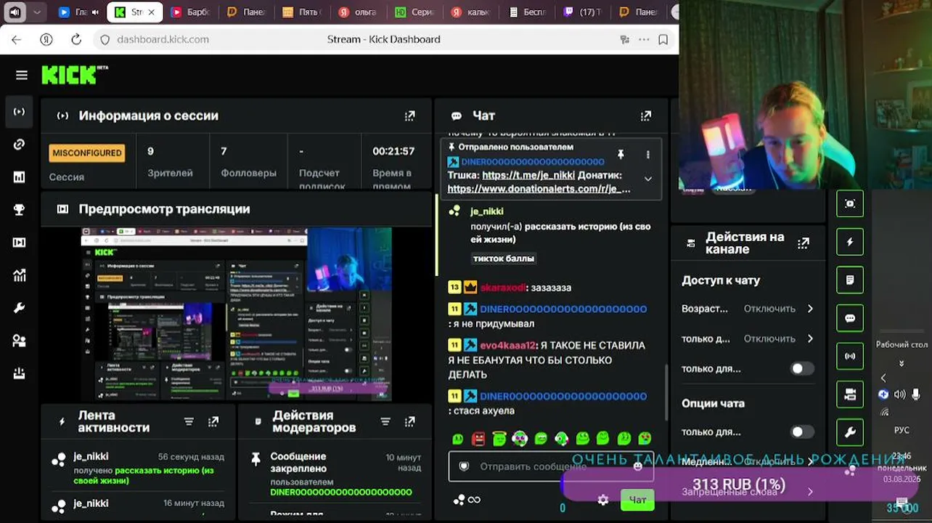The height and width of the screenshot is (523, 932).
Task: Click the points infinity balance icon
Action: coord(467,500)
